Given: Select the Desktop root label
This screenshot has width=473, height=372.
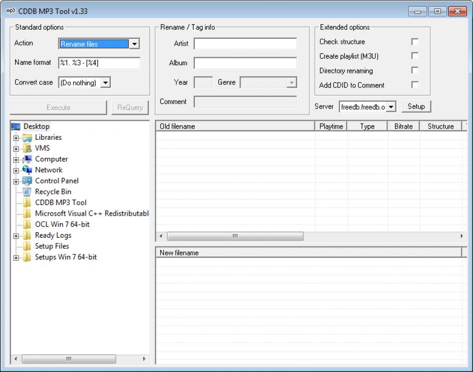Looking at the screenshot, I should tap(36, 126).
